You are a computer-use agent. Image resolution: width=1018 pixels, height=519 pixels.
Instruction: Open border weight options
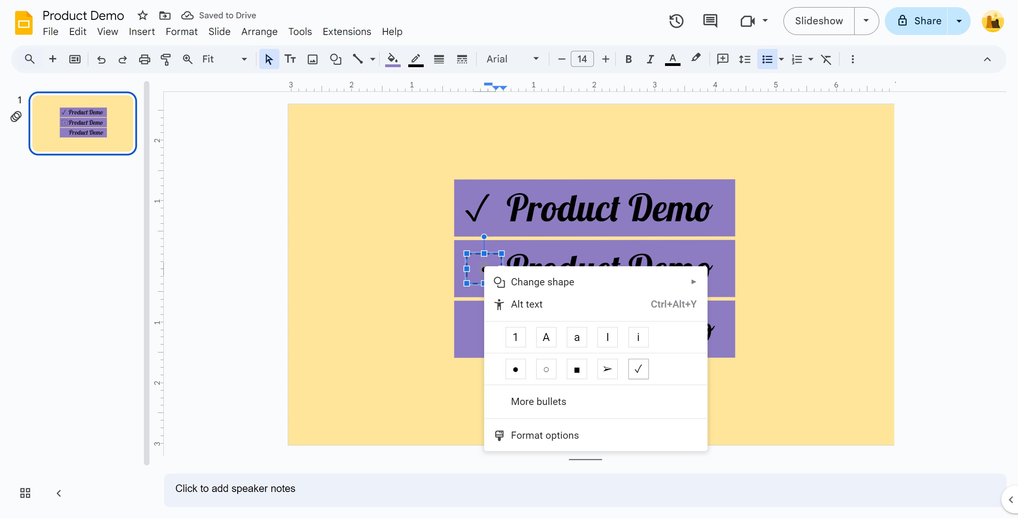pos(439,59)
